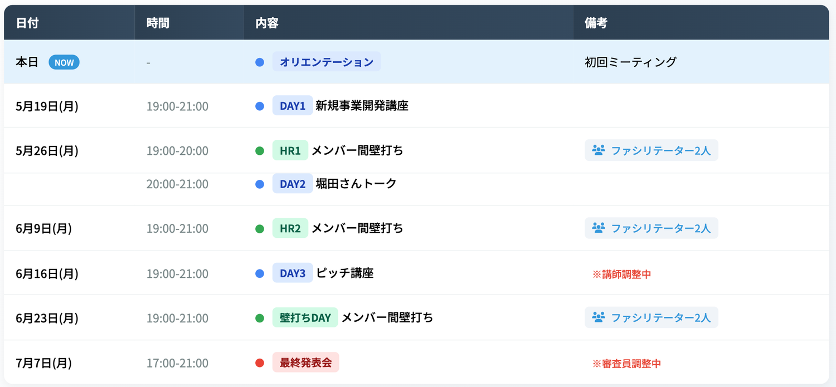Click the green dot next to HR1 badge
The width and height of the screenshot is (836, 387).
point(260,151)
